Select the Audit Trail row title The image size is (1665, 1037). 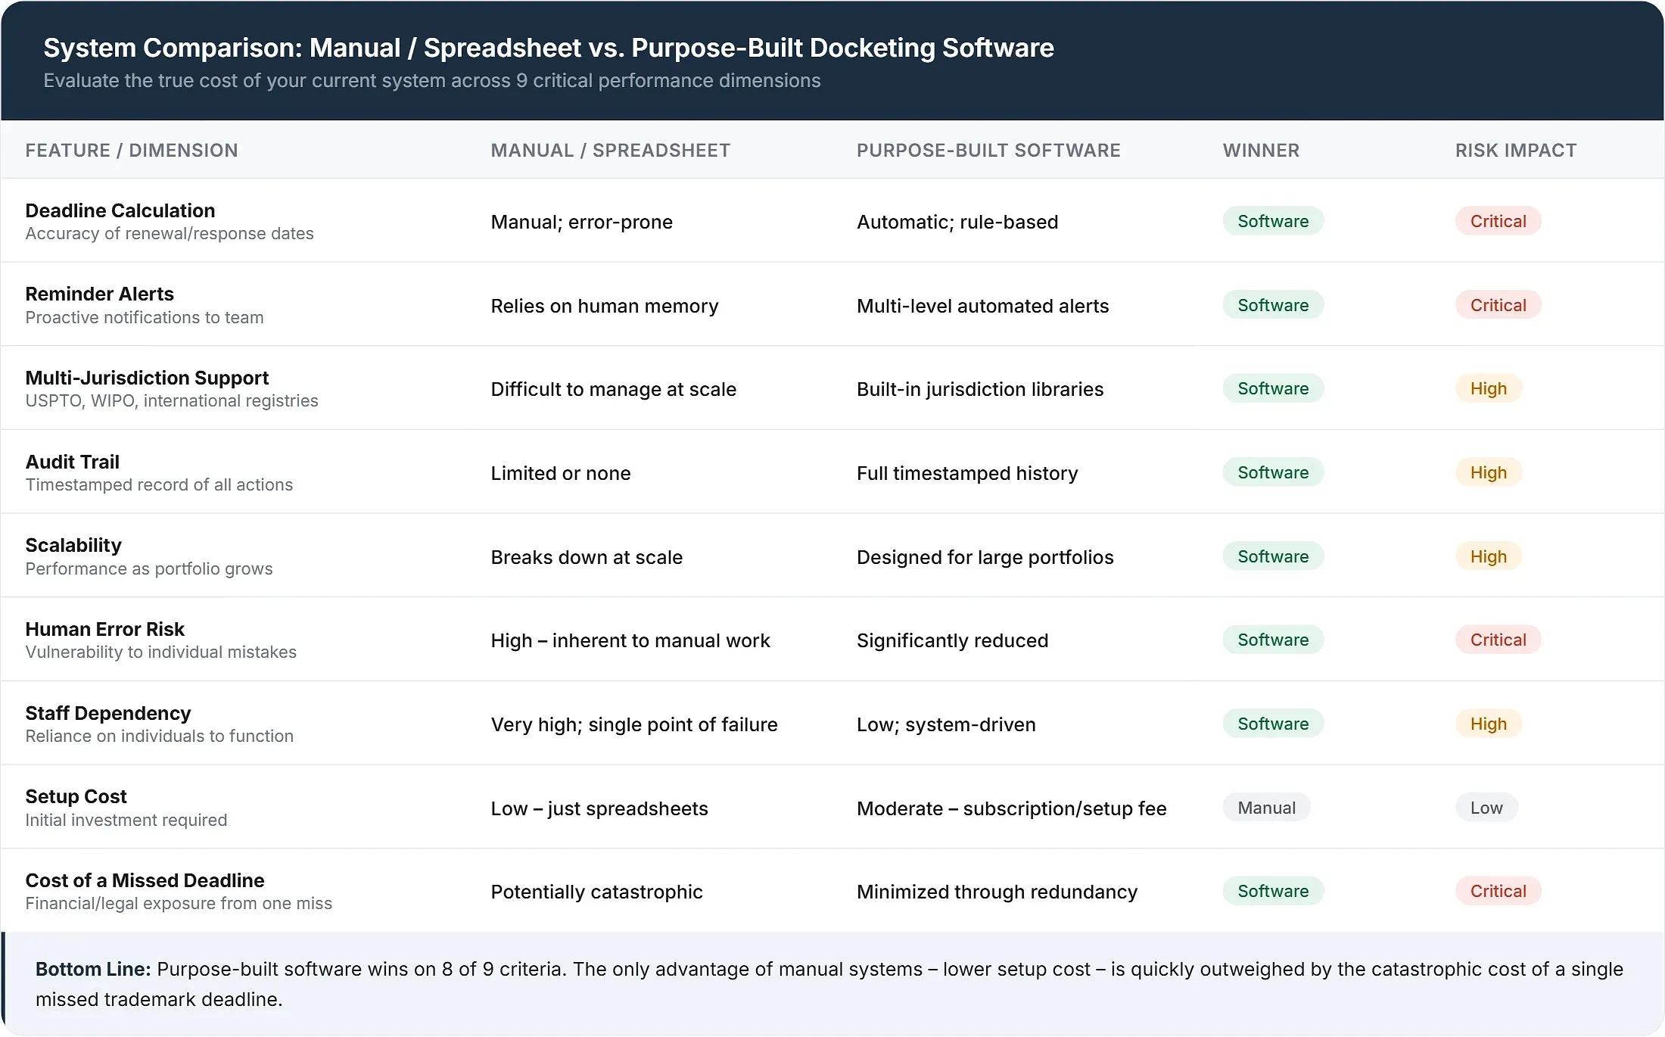click(x=73, y=462)
